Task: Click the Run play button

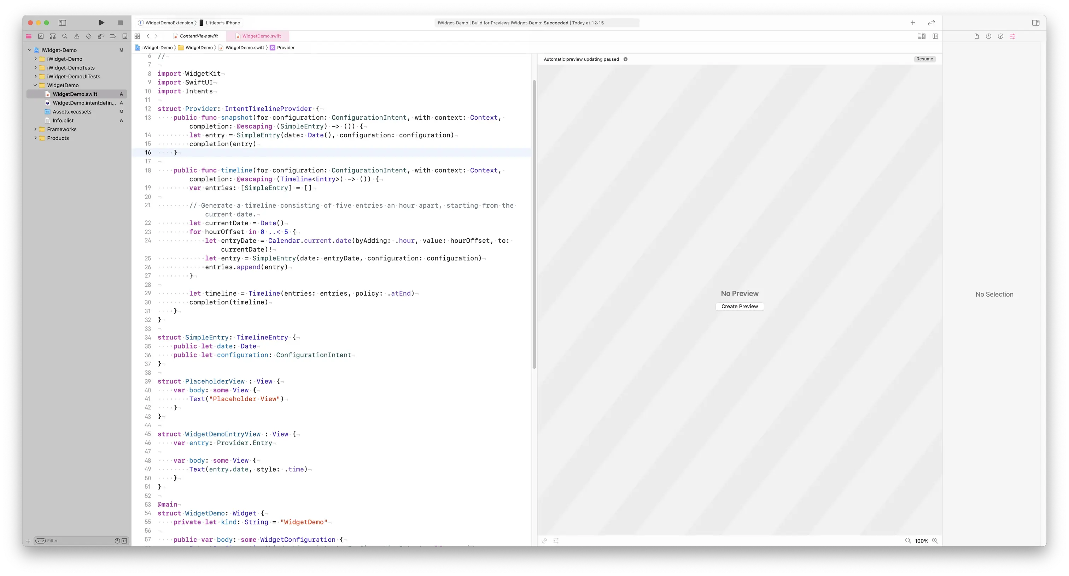Action: click(101, 23)
